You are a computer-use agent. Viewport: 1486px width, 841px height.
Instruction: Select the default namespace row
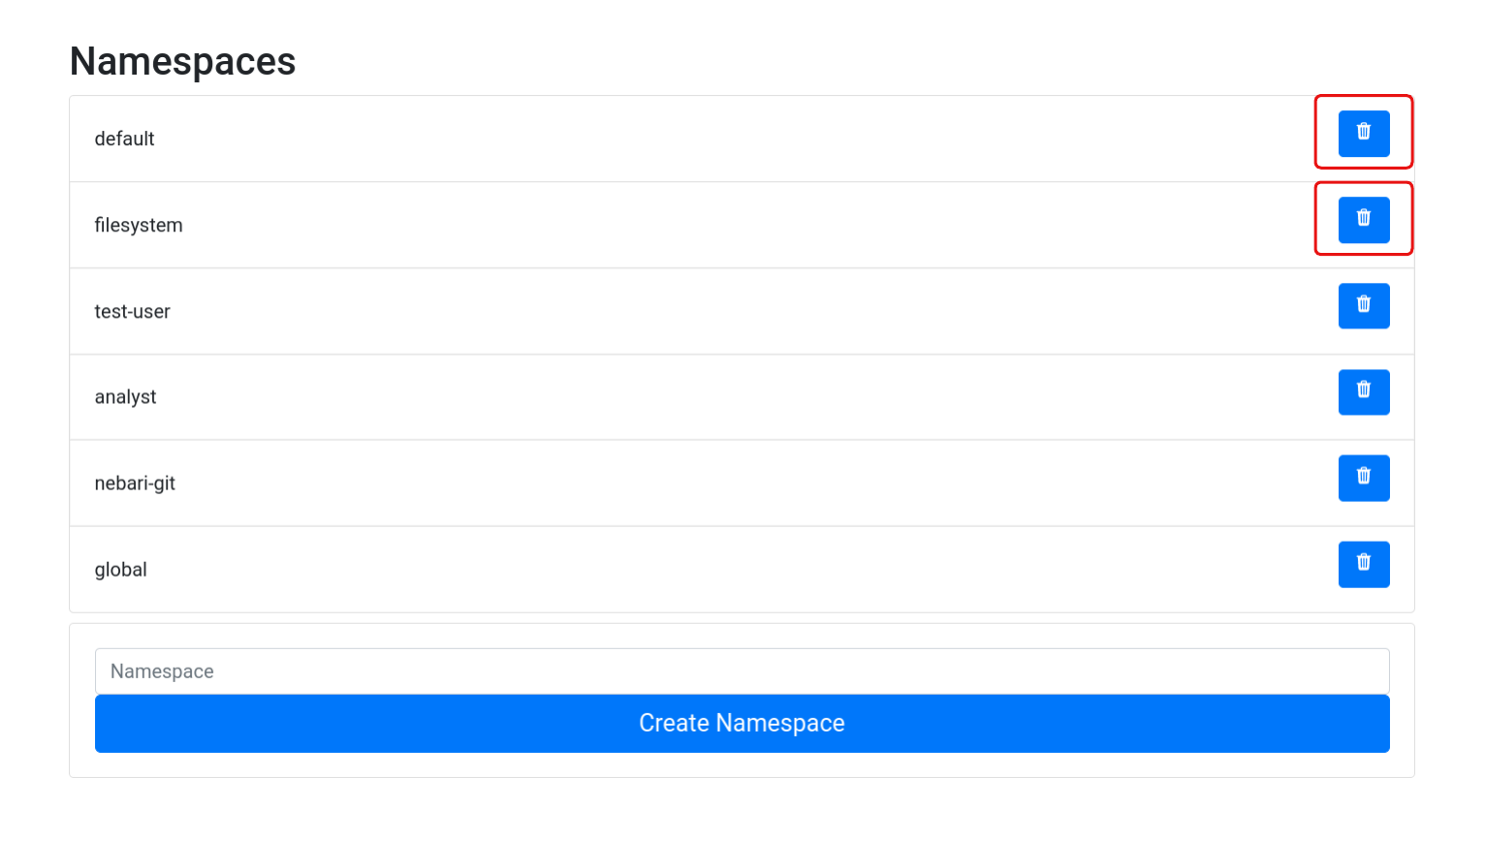[x=124, y=139]
